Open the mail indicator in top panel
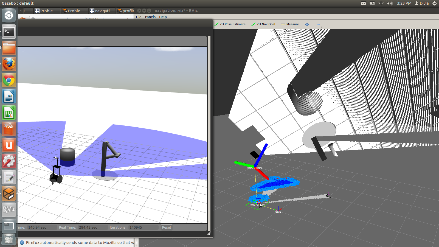 (x=364, y=3)
